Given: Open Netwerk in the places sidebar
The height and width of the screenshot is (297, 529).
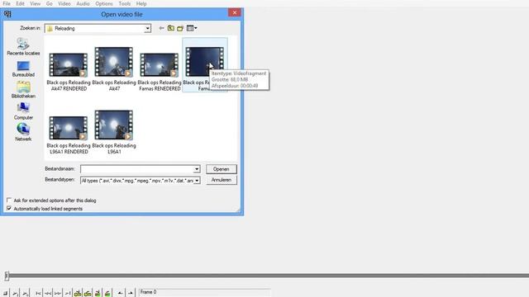Looking at the screenshot, I should [x=23, y=132].
